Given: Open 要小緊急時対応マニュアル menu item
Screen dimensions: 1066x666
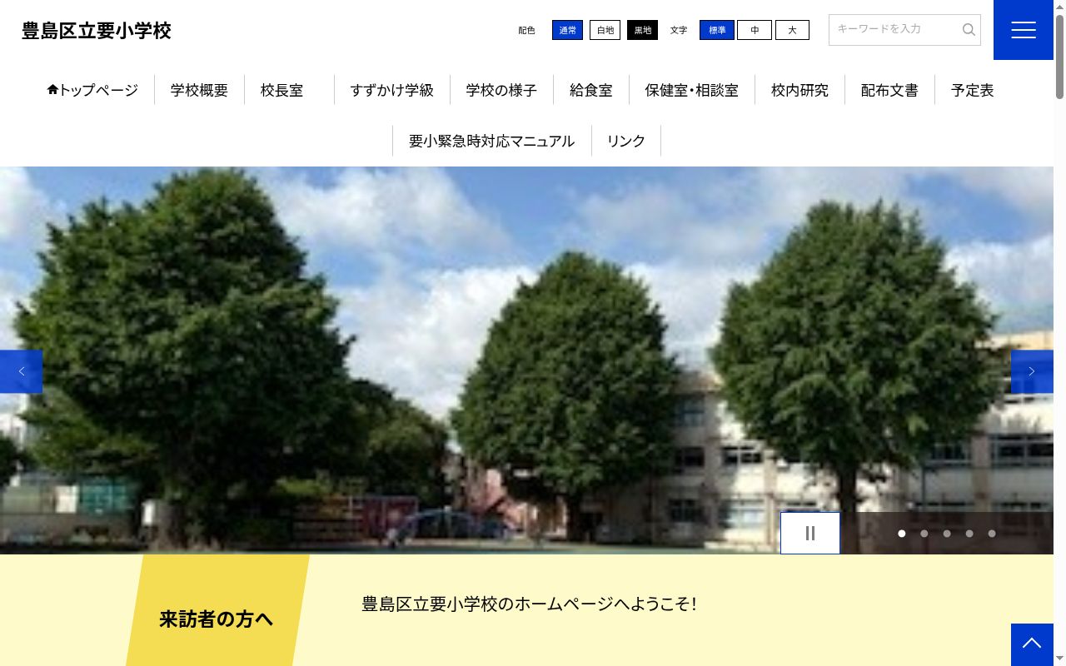Looking at the screenshot, I should point(491,141).
